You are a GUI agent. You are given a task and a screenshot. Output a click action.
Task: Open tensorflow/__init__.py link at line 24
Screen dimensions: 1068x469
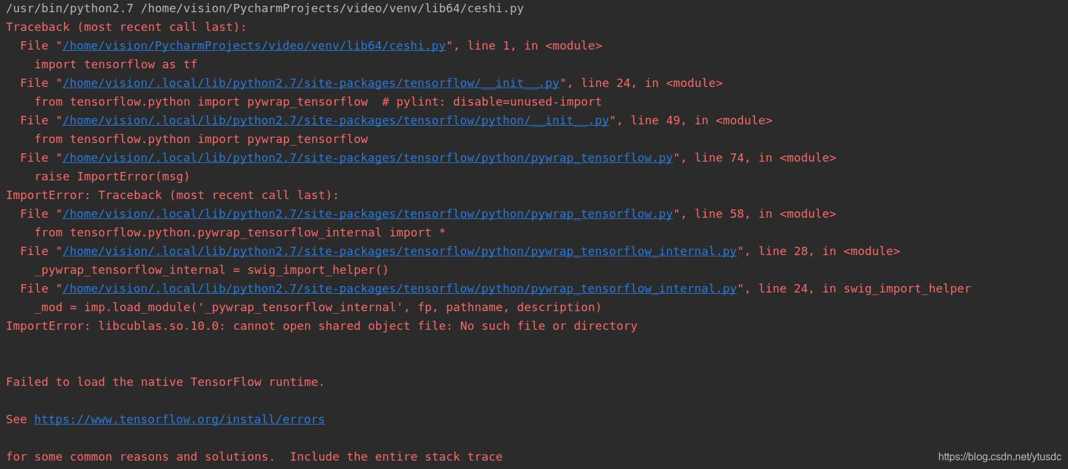tap(311, 83)
